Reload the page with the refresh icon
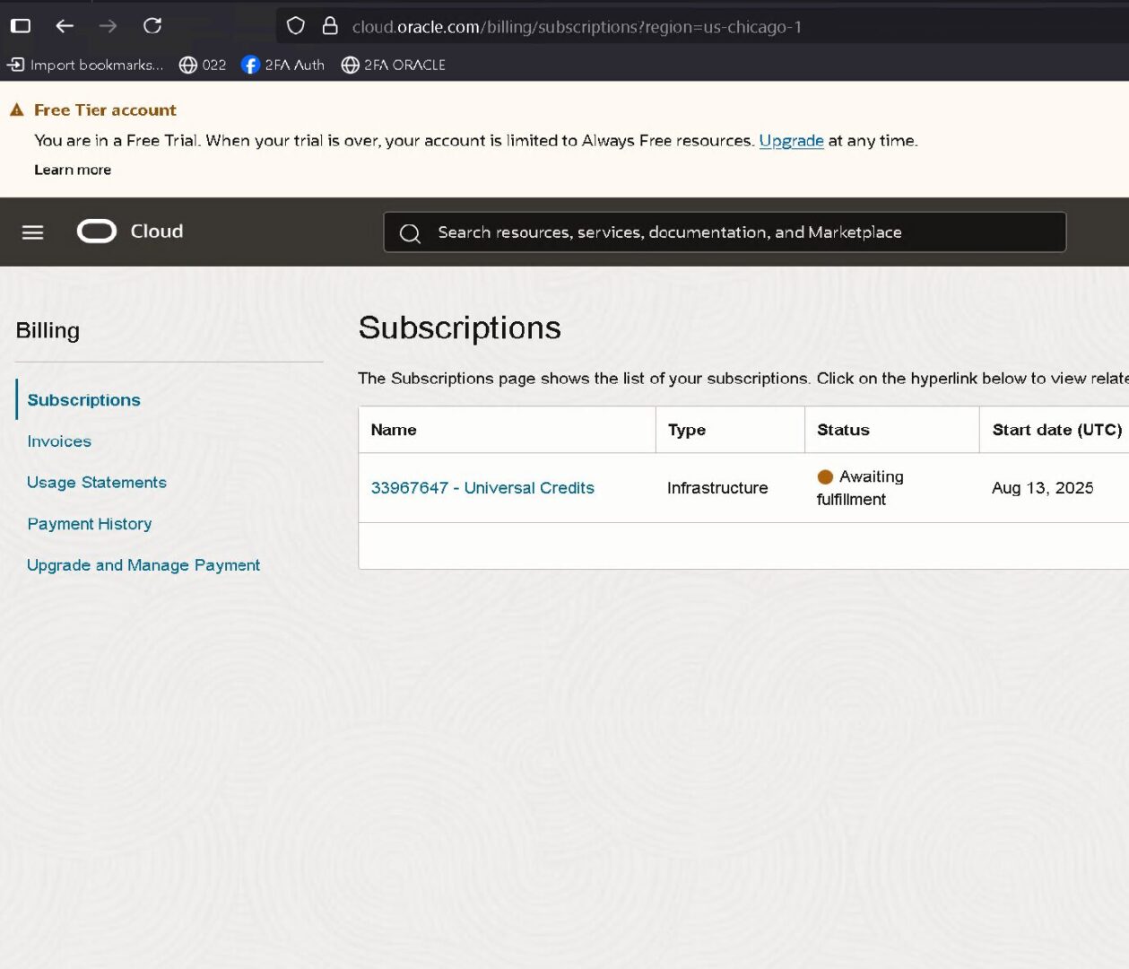This screenshot has height=969, width=1129. (152, 26)
